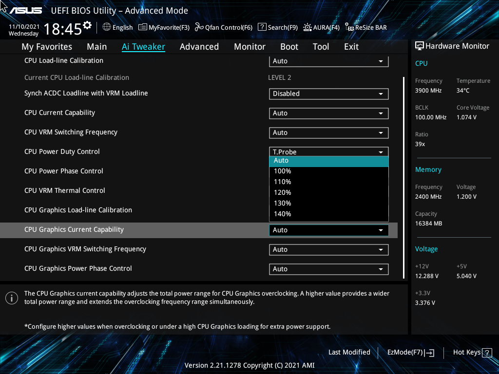
Task: Click the settings list scrollbar
Action: click(x=404, y=177)
